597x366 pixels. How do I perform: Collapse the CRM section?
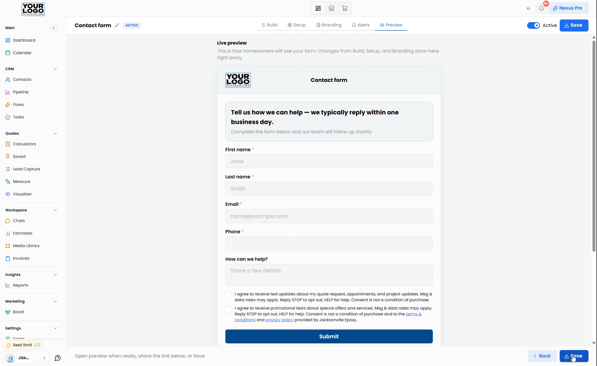55,69
